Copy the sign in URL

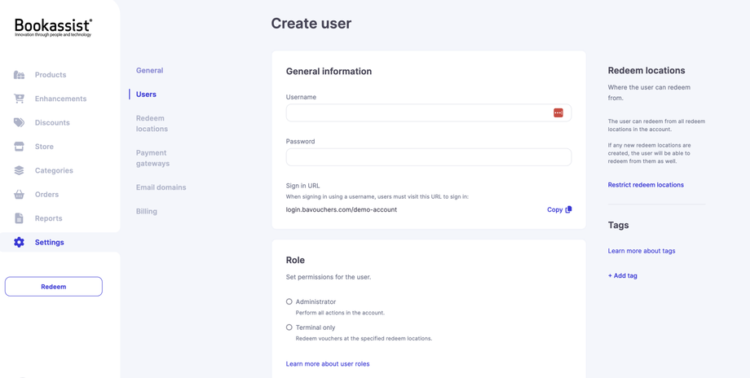coord(559,209)
